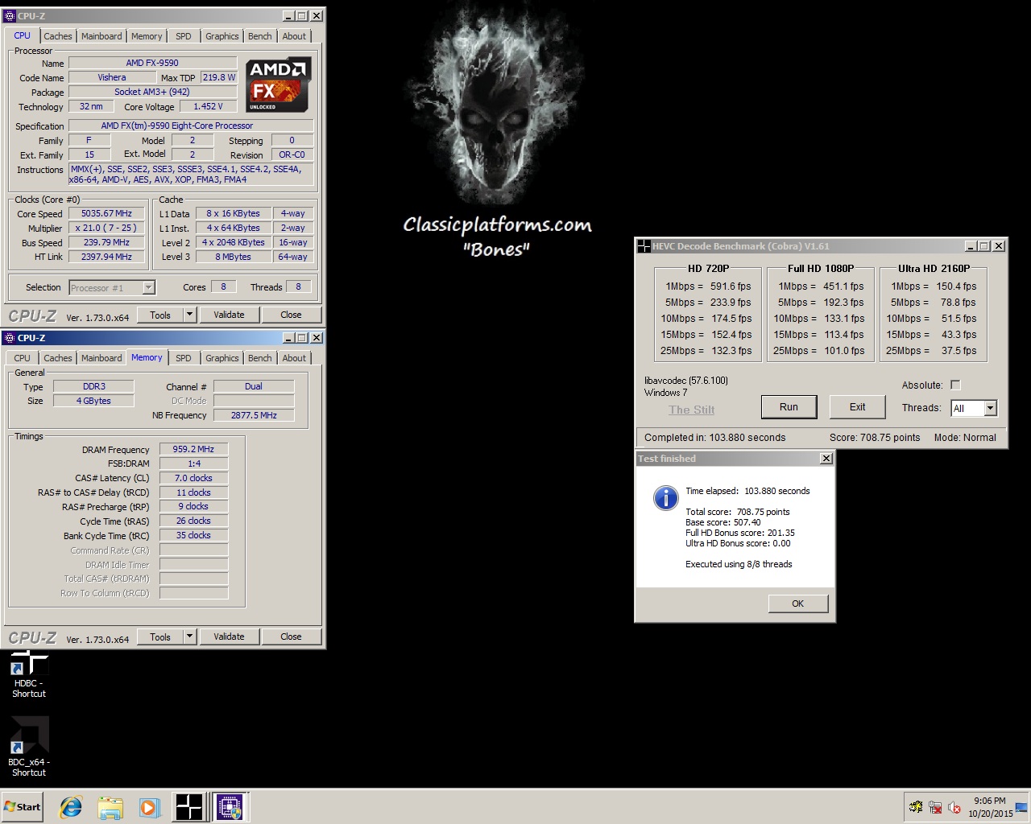This screenshot has height=824, width=1031.
Task: Switch to CPU tab in bottom CPU-Z
Action: (x=23, y=358)
